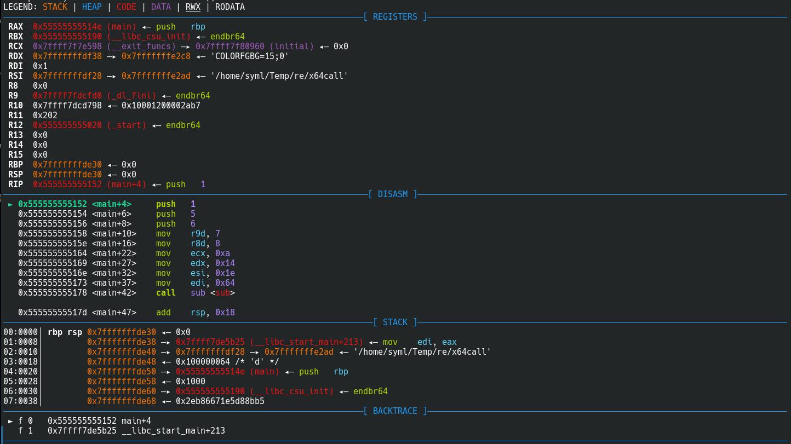This screenshot has height=444, width=791.
Task: Click the 0x1000 value in the stack
Action: pos(190,382)
